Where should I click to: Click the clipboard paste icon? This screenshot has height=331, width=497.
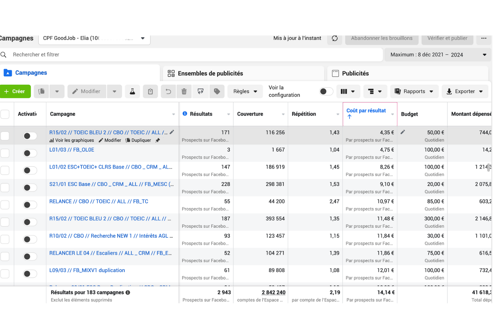pos(150,91)
